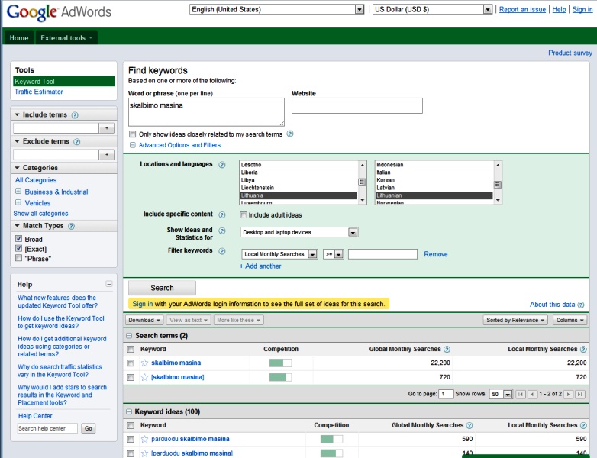
Task: Open help icon next to Exclude terms
Action: pyautogui.click(x=77, y=142)
